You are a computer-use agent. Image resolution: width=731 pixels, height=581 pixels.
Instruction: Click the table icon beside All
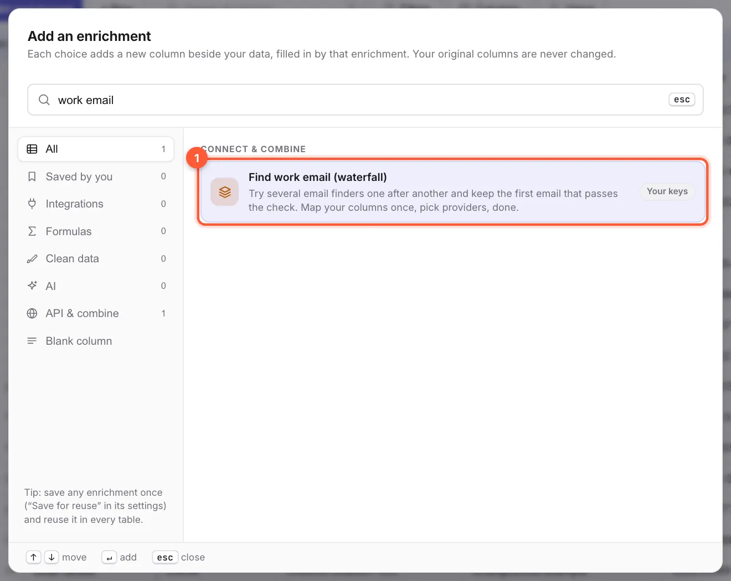click(x=32, y=149)
